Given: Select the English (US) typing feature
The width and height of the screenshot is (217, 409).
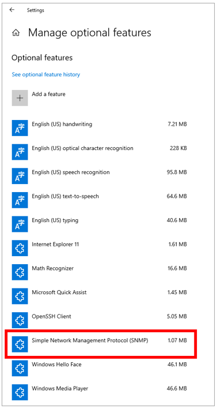Looking at the screenshot, I should pos(100,224).
